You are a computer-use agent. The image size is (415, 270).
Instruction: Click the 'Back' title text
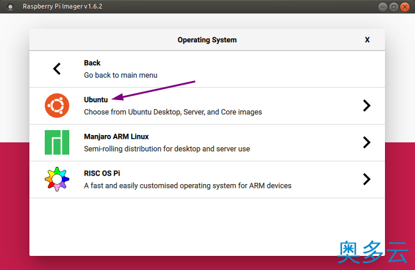point(92,63)
